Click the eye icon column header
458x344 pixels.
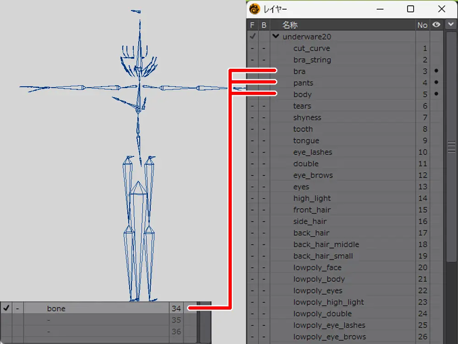436,25
